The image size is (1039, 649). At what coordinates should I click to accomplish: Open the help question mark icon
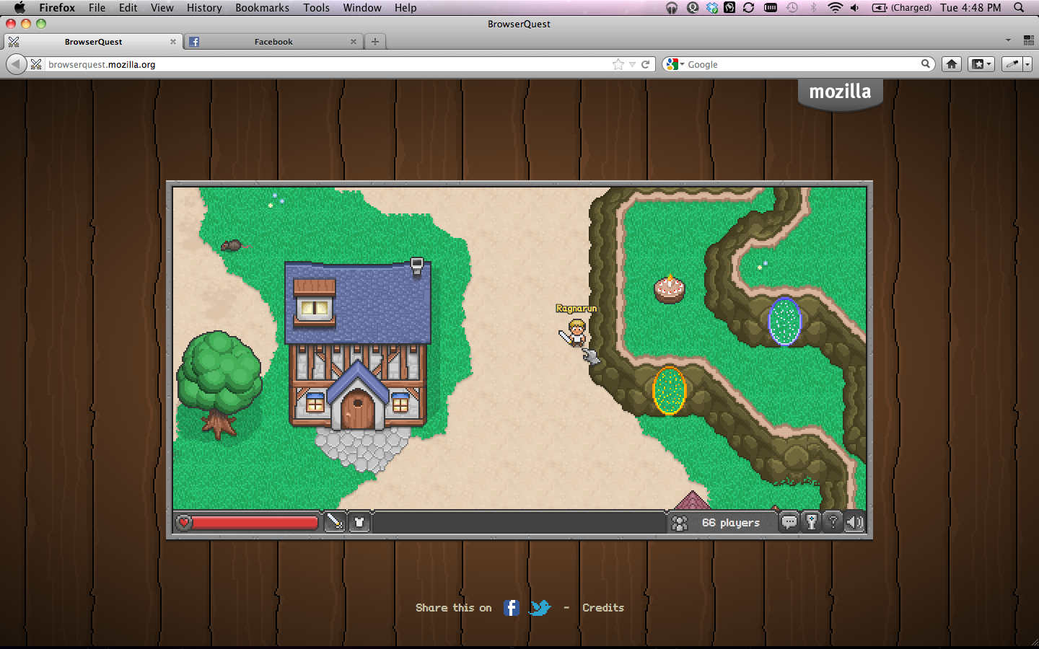click(833, 522)
